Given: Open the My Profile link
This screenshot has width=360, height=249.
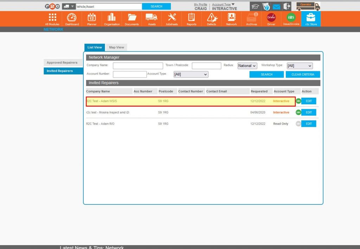Looking at the screenshot, I should 200,5.
